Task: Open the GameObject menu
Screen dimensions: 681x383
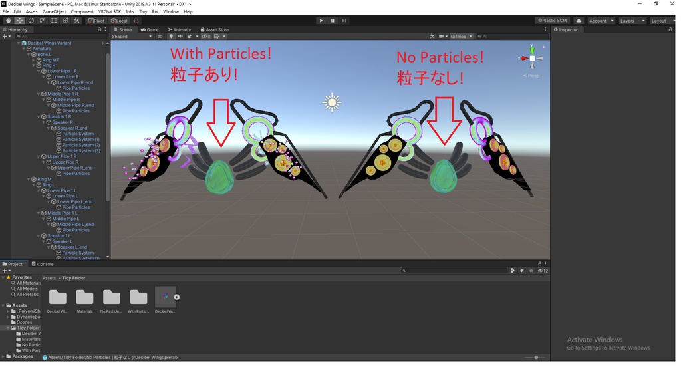Action: click(x=55, y=12)
